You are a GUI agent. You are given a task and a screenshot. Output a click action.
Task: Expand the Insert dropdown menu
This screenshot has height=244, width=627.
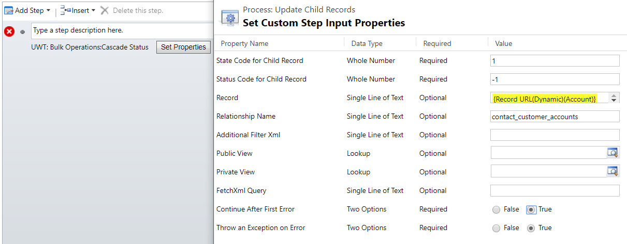click(93, 10)
